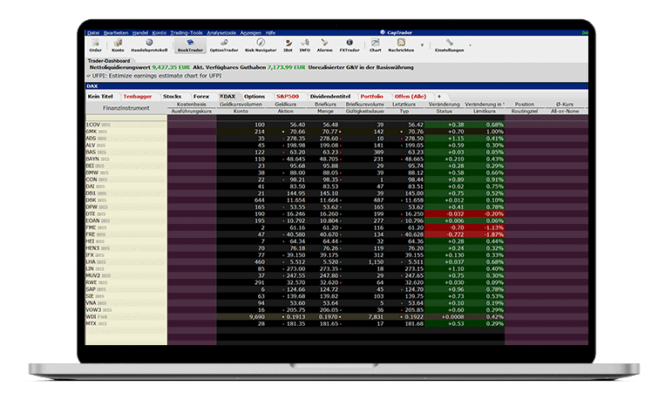The image size is (645, 400).
Task: Select the BAYN instrument row
Action: point(336,159)
